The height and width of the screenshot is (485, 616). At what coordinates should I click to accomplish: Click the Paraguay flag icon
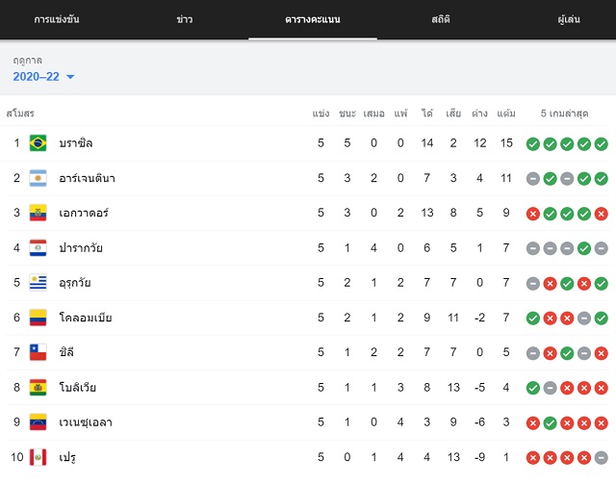38,248
